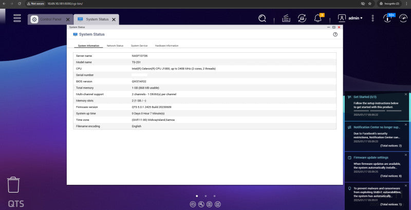Go to the third desktop page dot

click(215, 196)
